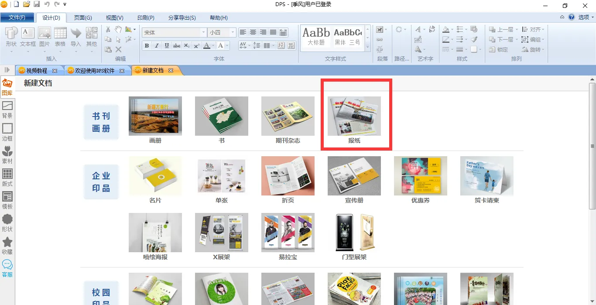Open the 收藏 favorites star icon
This screenshot has width=596, height=305.
pos(7,246)
